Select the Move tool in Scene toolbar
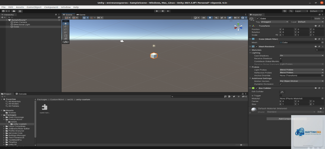 [x=66, y=27]
